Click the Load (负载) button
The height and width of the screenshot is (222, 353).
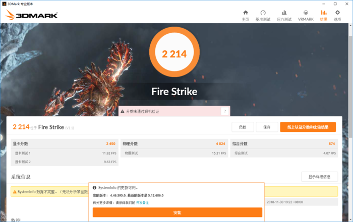pyautogui.click(x=243, y=127)
